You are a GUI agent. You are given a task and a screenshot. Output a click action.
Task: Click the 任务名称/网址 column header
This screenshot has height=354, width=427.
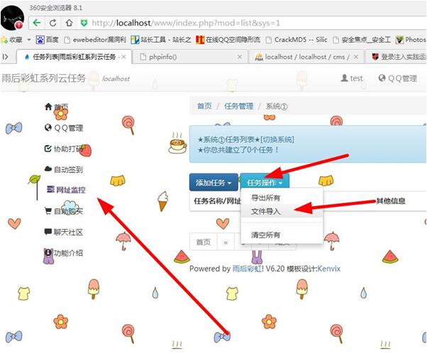(x=217, y=201)
